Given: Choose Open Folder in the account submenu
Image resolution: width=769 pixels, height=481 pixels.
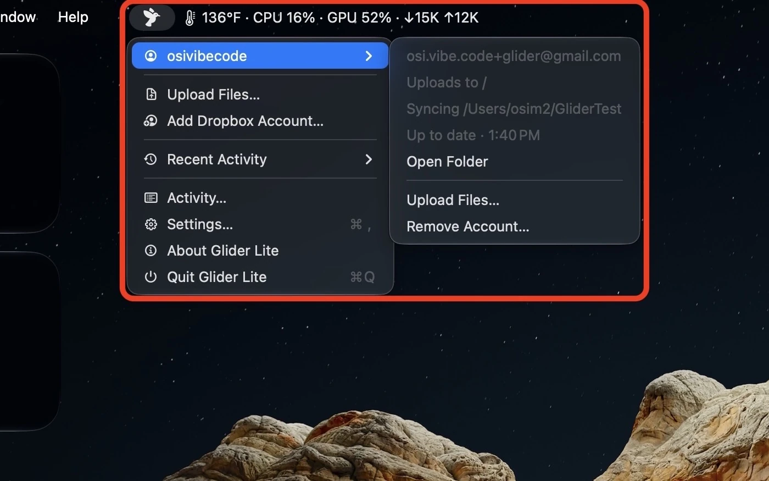Looking at the screenshot, I should coord(515,162).
